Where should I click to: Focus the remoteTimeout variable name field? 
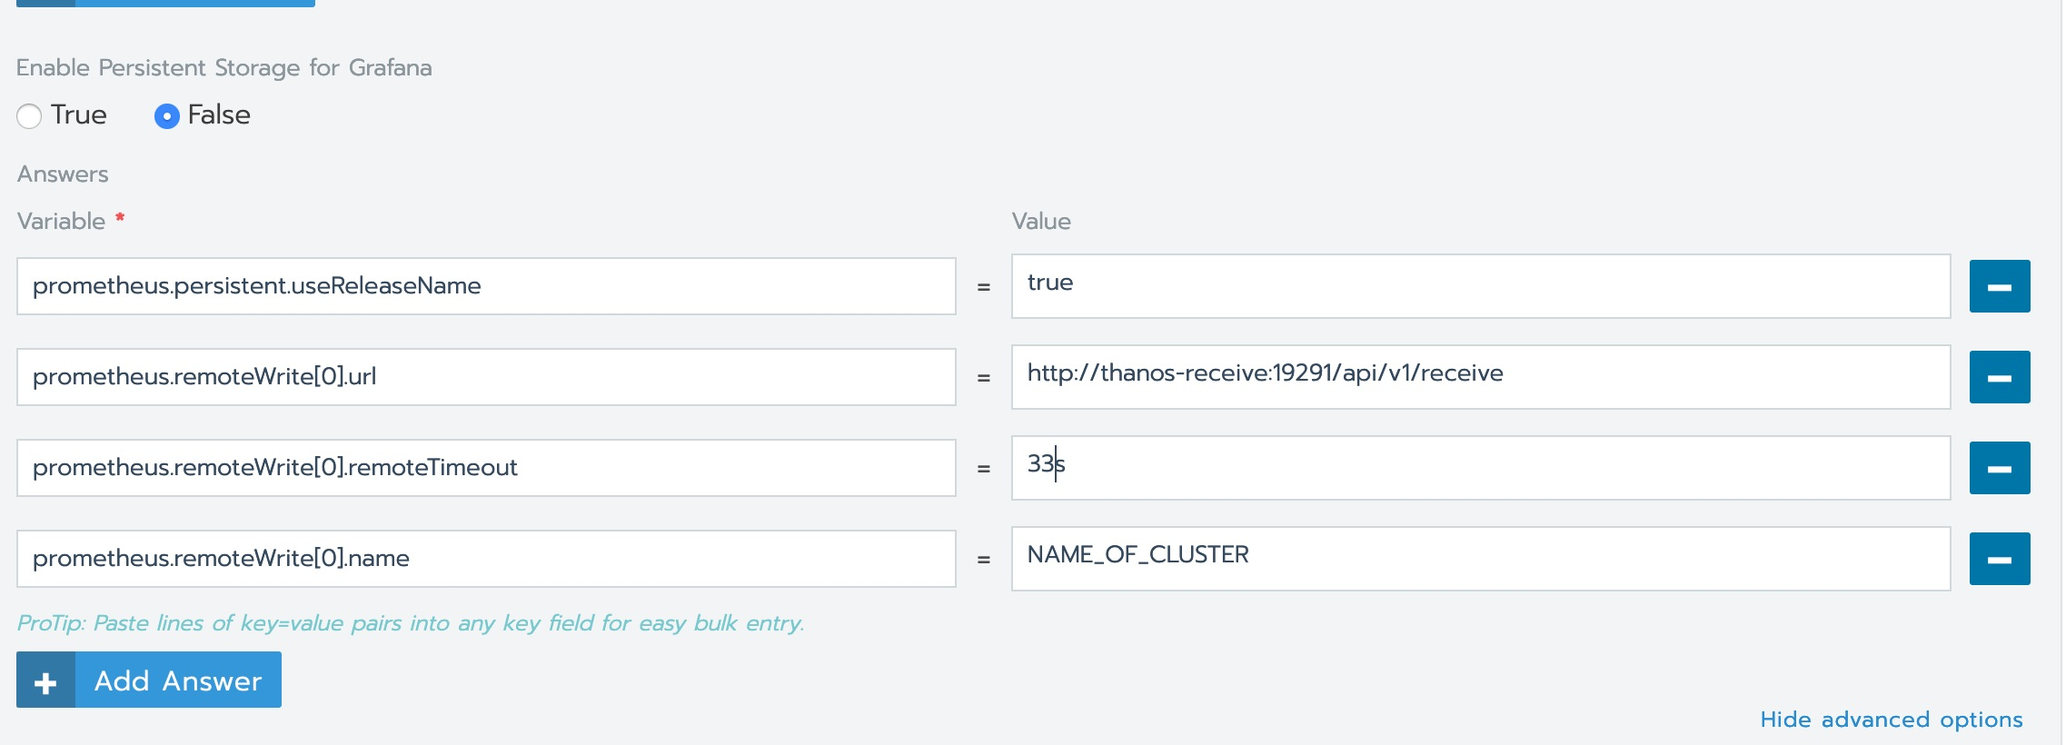(485, 468)
